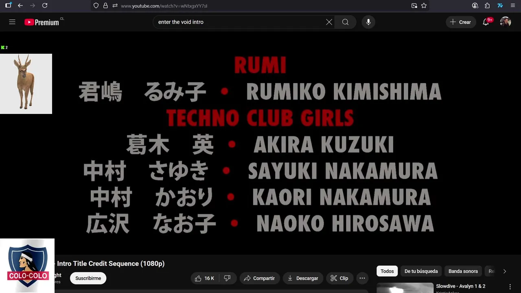Open Slowdive - Avalyn 1 & 2 thumbnail
Image resolution: width=521 pixels, height=293 pixels.
pyautogui.click(x=405, y=288)
